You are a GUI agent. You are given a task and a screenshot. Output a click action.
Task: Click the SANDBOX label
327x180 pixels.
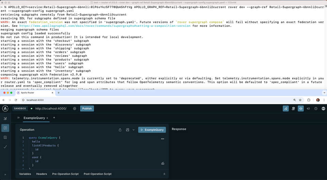(20, 108)
